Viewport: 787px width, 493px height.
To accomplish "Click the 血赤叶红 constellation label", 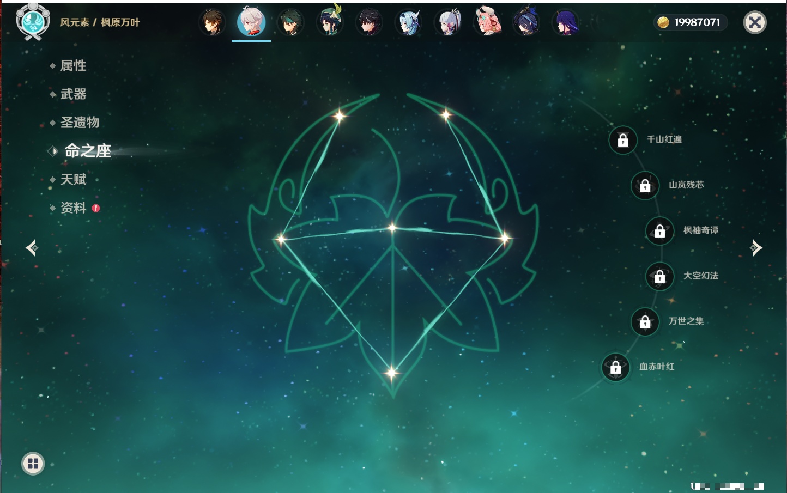I will (657, 367).
